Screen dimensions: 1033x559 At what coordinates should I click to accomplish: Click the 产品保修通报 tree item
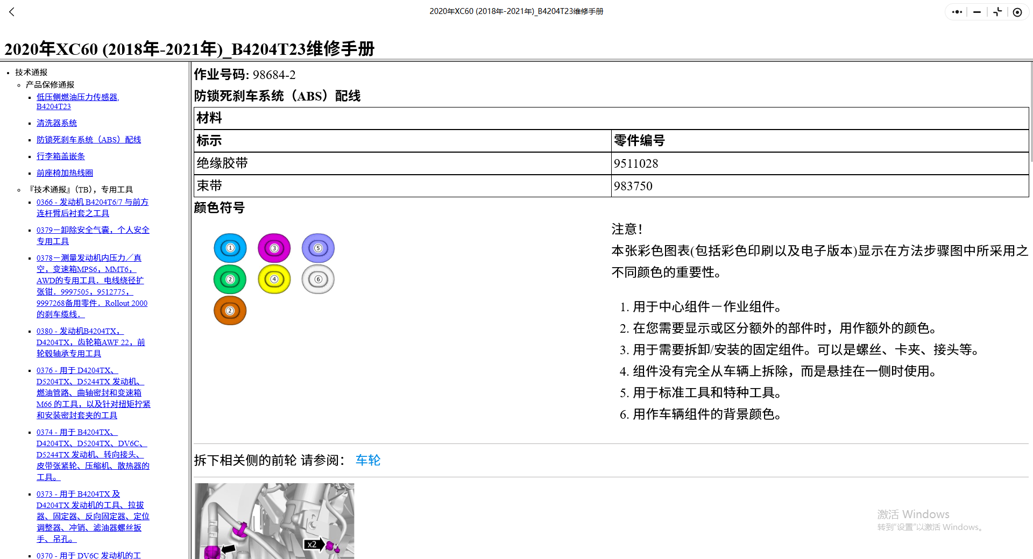click(50, 84)
